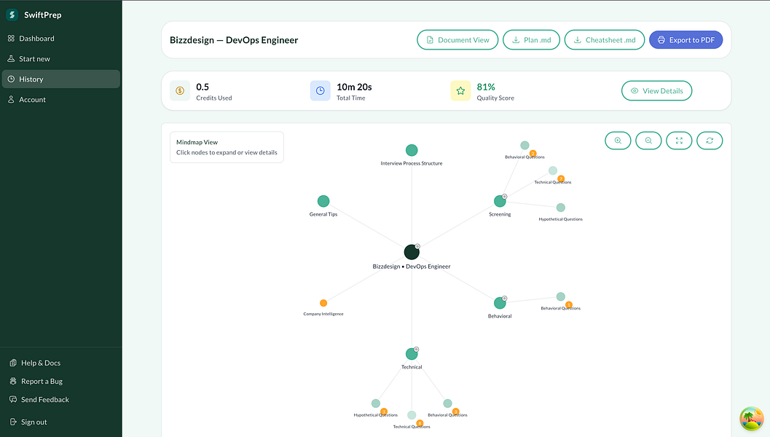
Task: Click the credits coin icon
Action: click(180, 91)
